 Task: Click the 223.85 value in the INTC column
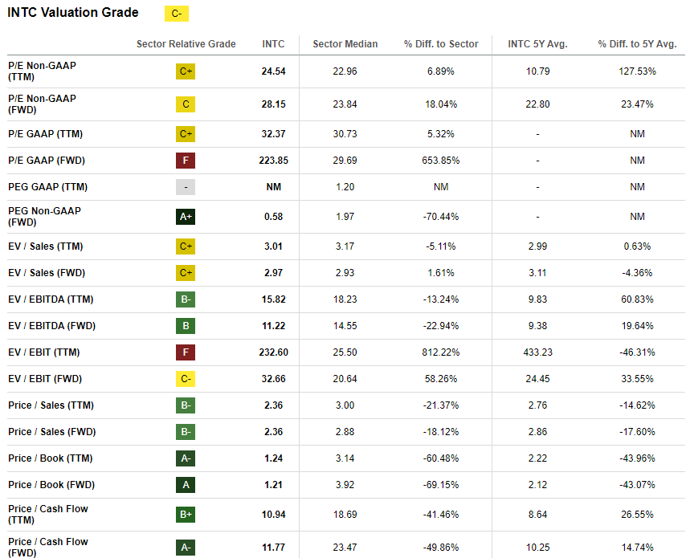coord(273,161)
